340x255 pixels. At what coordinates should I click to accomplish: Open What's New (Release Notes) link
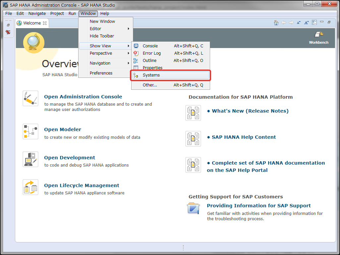point(250,111)
